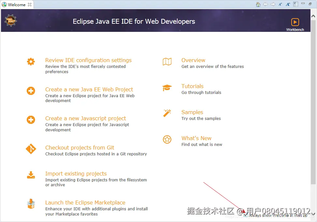Open the Workbench via the play icon

click(x=295, y=22)
